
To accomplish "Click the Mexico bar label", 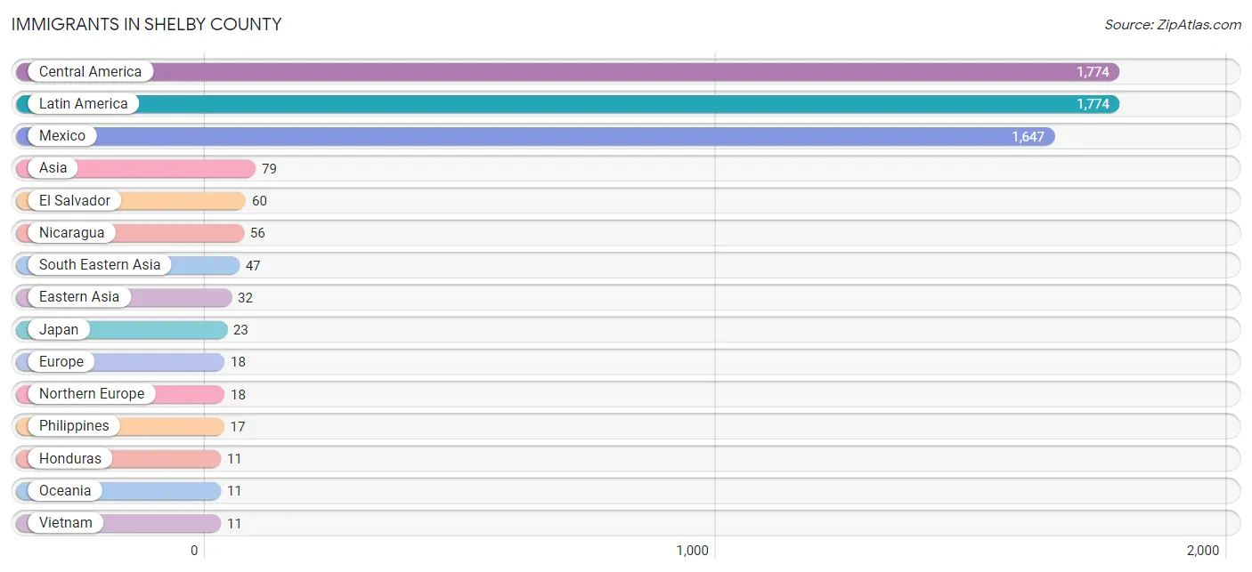I will pos(62,136).
